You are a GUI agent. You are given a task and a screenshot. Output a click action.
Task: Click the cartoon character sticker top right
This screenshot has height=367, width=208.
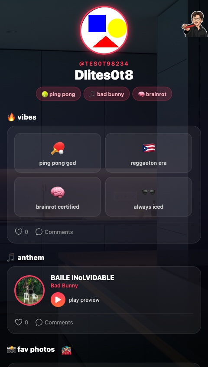click(195, 24)
